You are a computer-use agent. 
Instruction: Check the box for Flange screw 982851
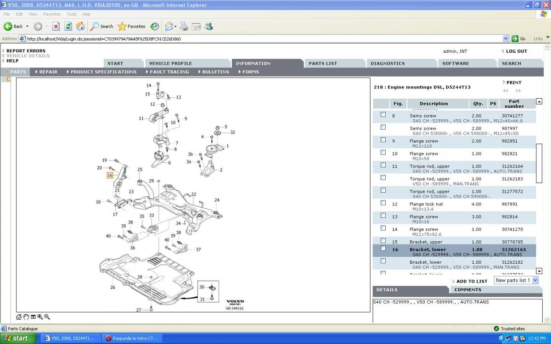point(383,140)
